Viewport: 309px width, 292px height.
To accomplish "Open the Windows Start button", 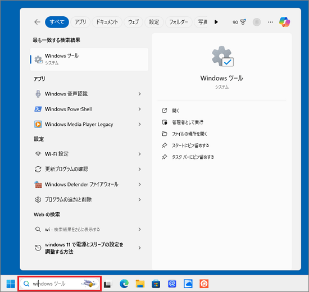I will [11, 284].
